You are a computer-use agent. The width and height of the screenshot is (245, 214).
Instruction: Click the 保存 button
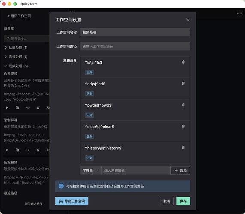tap(183, 201)
